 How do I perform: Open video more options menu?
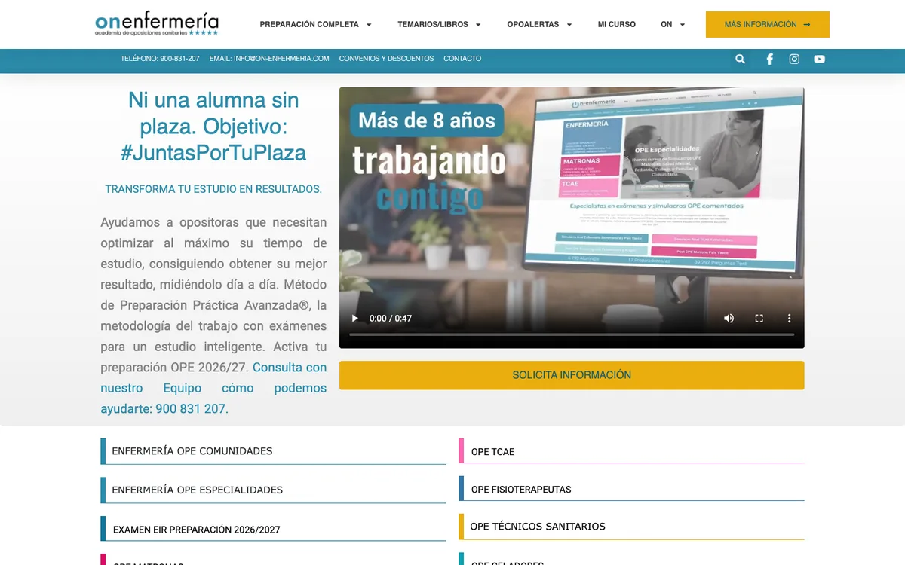[x=790, y=319]
